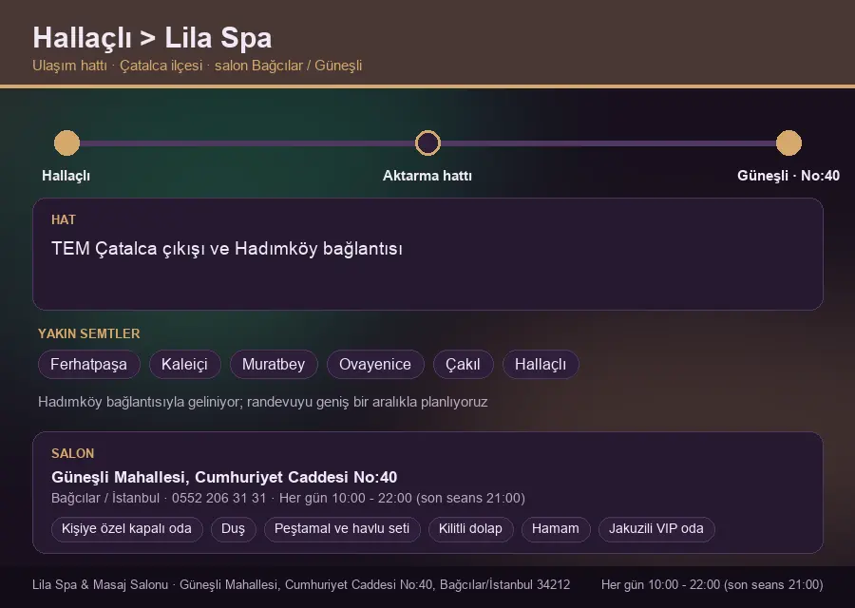Click the Kilitli dolap amenity tag
The height and width of the screenshot is (608, 855).
point(470,529)
